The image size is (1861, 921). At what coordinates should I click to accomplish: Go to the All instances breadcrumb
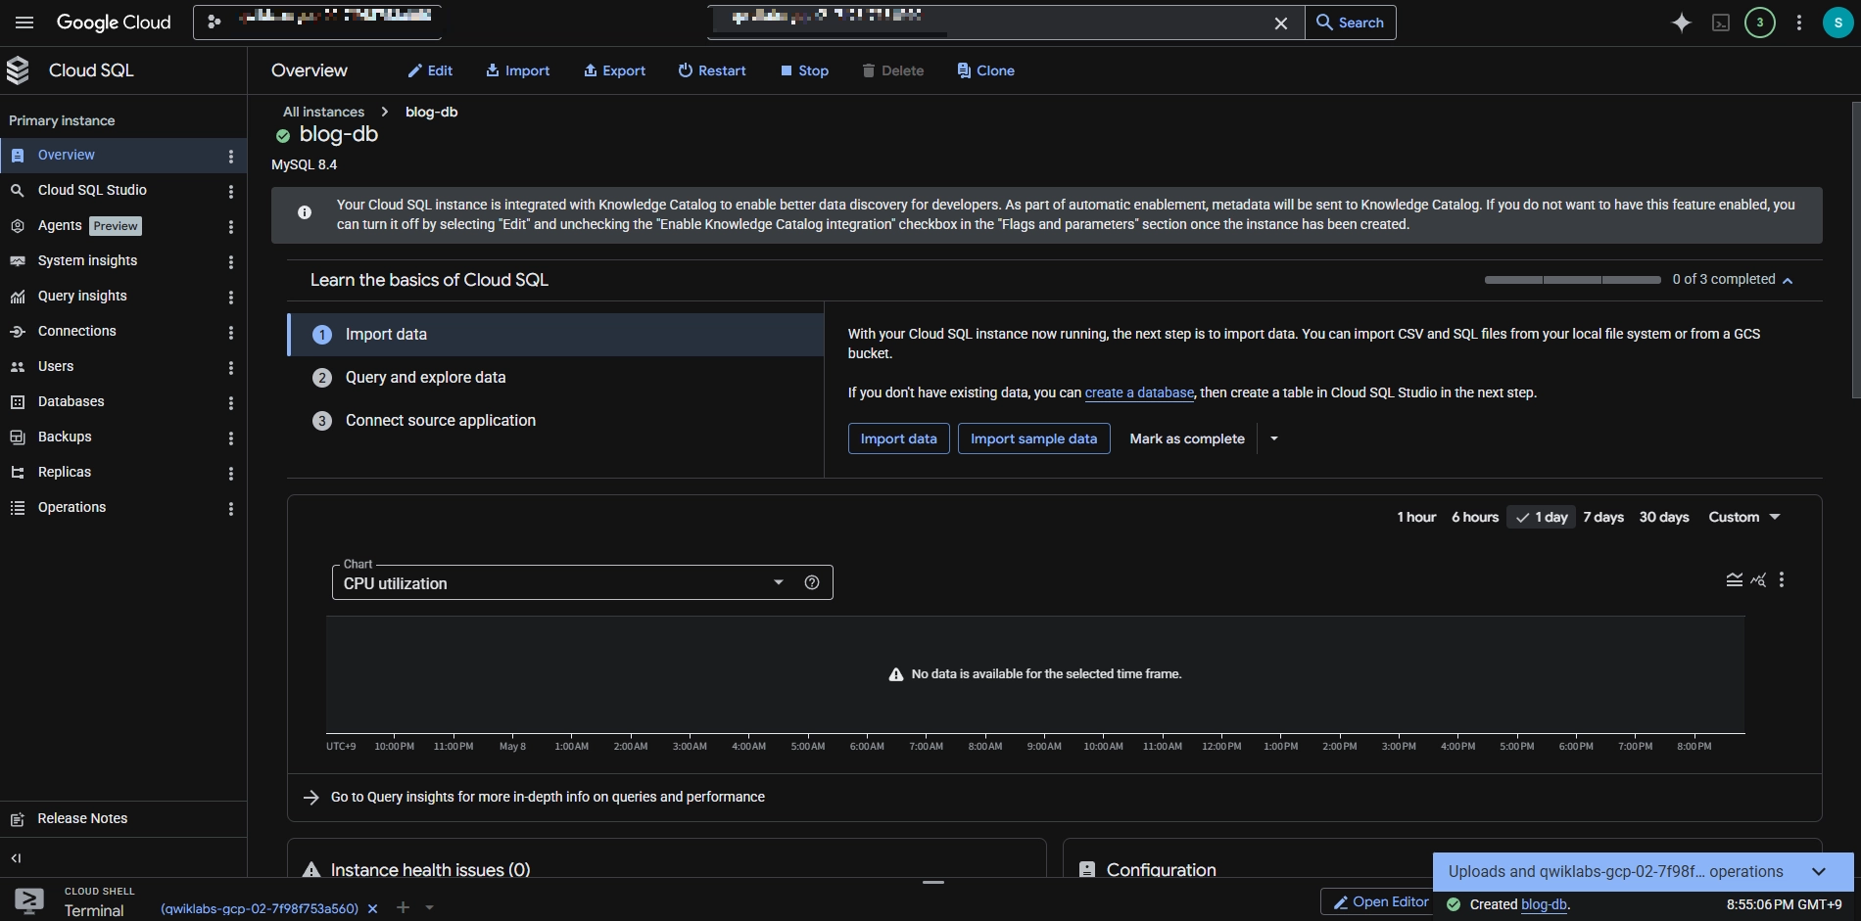[323, 112]
